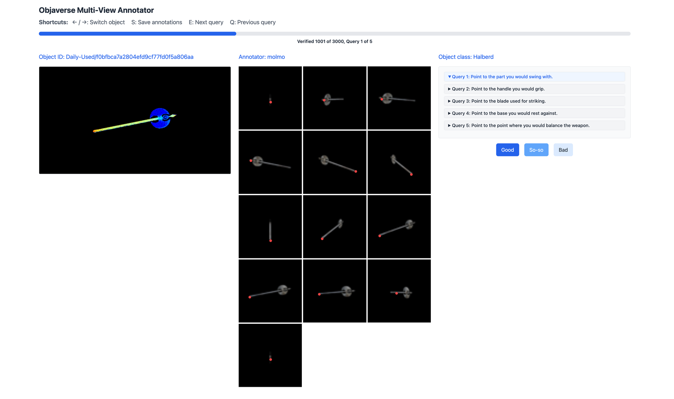Viewport: 674px width, 399px height.
Task: Select fourth row, right halberd view
Action: [399, 291]
